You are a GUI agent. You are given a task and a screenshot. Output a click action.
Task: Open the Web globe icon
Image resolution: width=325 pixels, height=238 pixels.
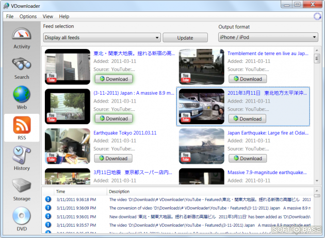coord(22,95)
